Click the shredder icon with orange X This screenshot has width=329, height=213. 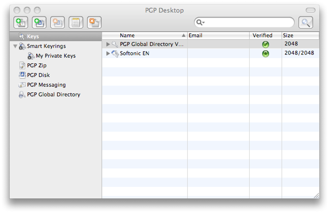click(94, 23)
